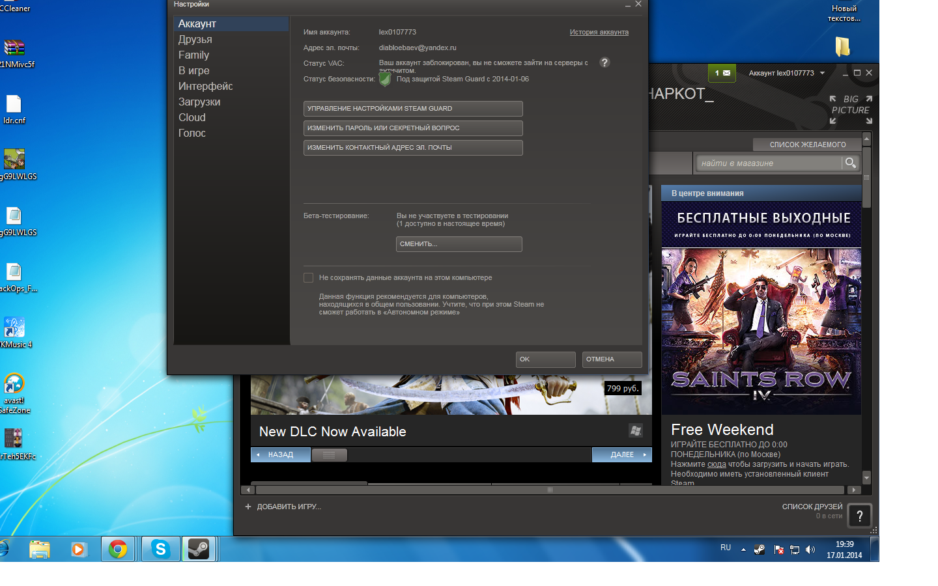938x586 pixels.
Task: Open the media player taskbar icon
Action: click(x=78, y=550)
